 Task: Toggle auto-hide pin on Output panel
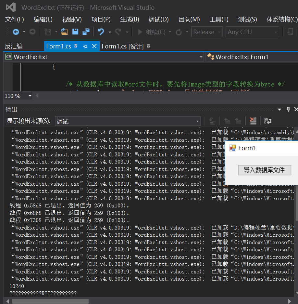tap(288, 109)
